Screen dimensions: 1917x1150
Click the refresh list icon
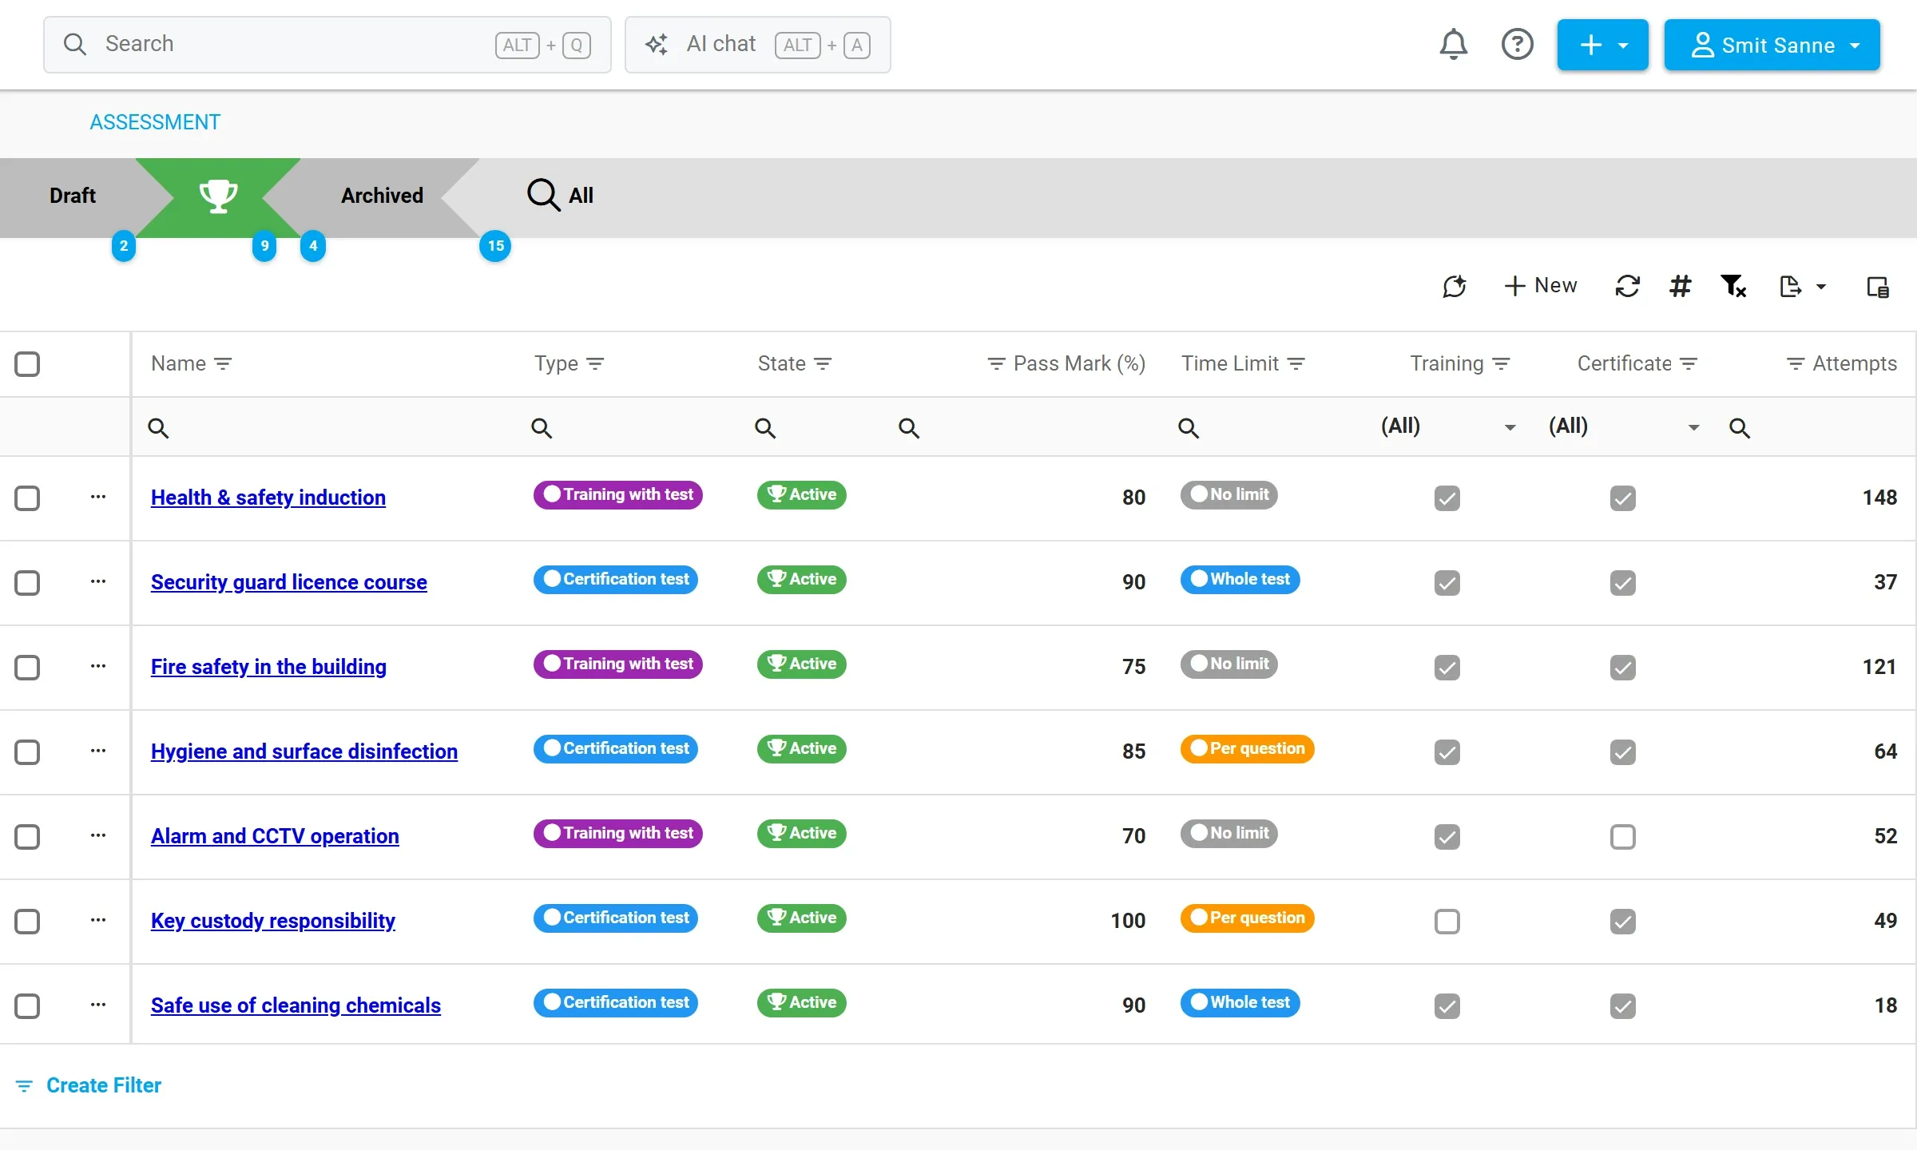pyautogui.click(x=1627, y=286)
